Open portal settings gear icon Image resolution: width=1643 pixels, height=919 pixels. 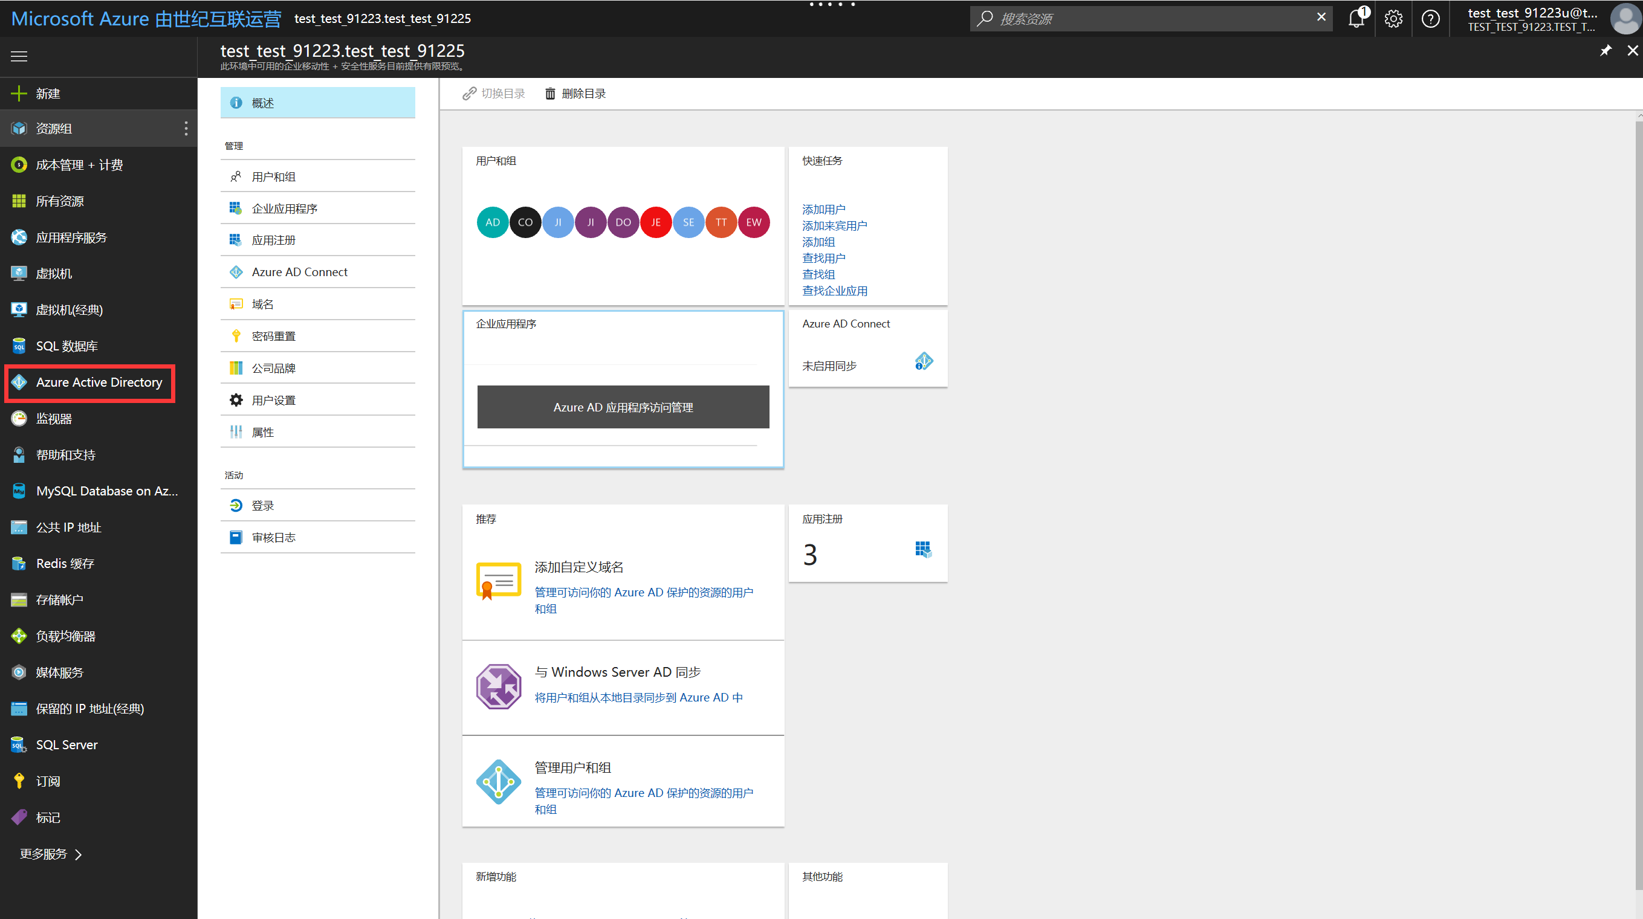(x=1393, y=19)
